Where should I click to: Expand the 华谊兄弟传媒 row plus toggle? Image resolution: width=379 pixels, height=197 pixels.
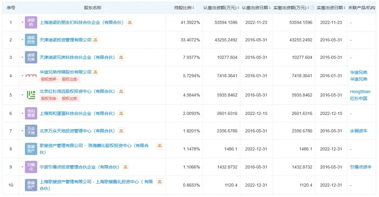pyautogui.click(x=22, y=76)
